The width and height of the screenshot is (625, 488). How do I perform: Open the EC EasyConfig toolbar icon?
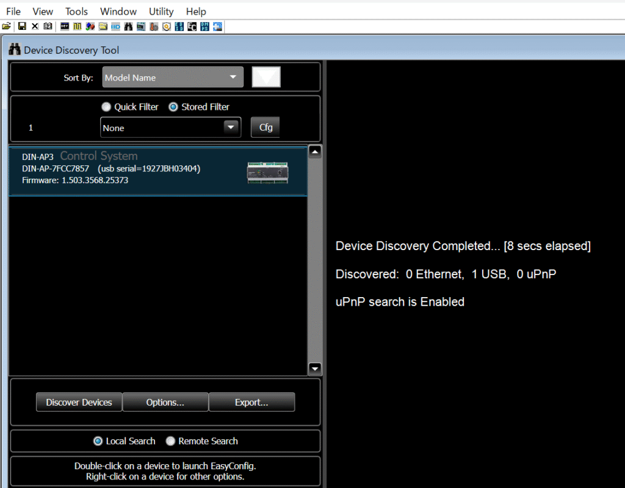click(x=192, y=26)
